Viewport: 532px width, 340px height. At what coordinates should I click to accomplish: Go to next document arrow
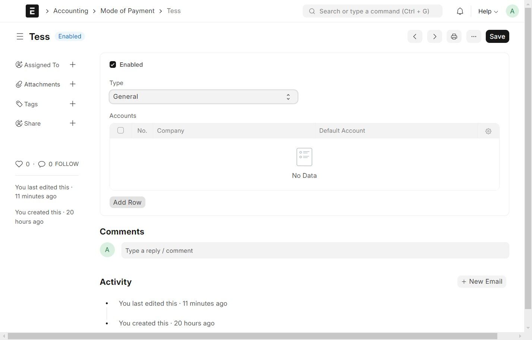(x=434, y=37)
